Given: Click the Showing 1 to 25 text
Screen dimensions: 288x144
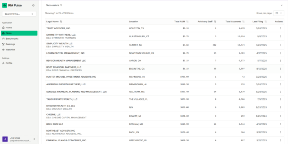Looking at the screenshot, I should click(59, 13).
